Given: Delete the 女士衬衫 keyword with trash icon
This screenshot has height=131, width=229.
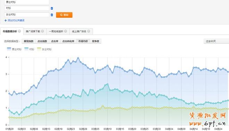Looking at the screenshot, I should coord(52,15).
